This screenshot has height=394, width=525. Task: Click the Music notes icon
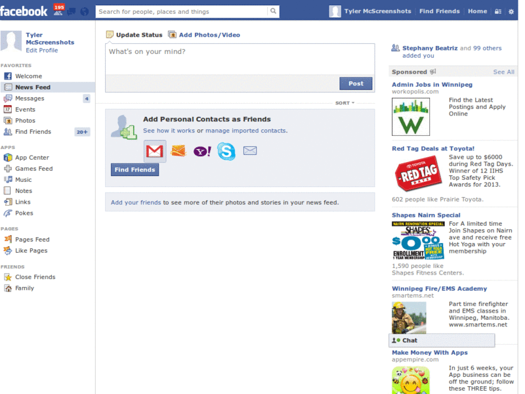tap(8, 179)
